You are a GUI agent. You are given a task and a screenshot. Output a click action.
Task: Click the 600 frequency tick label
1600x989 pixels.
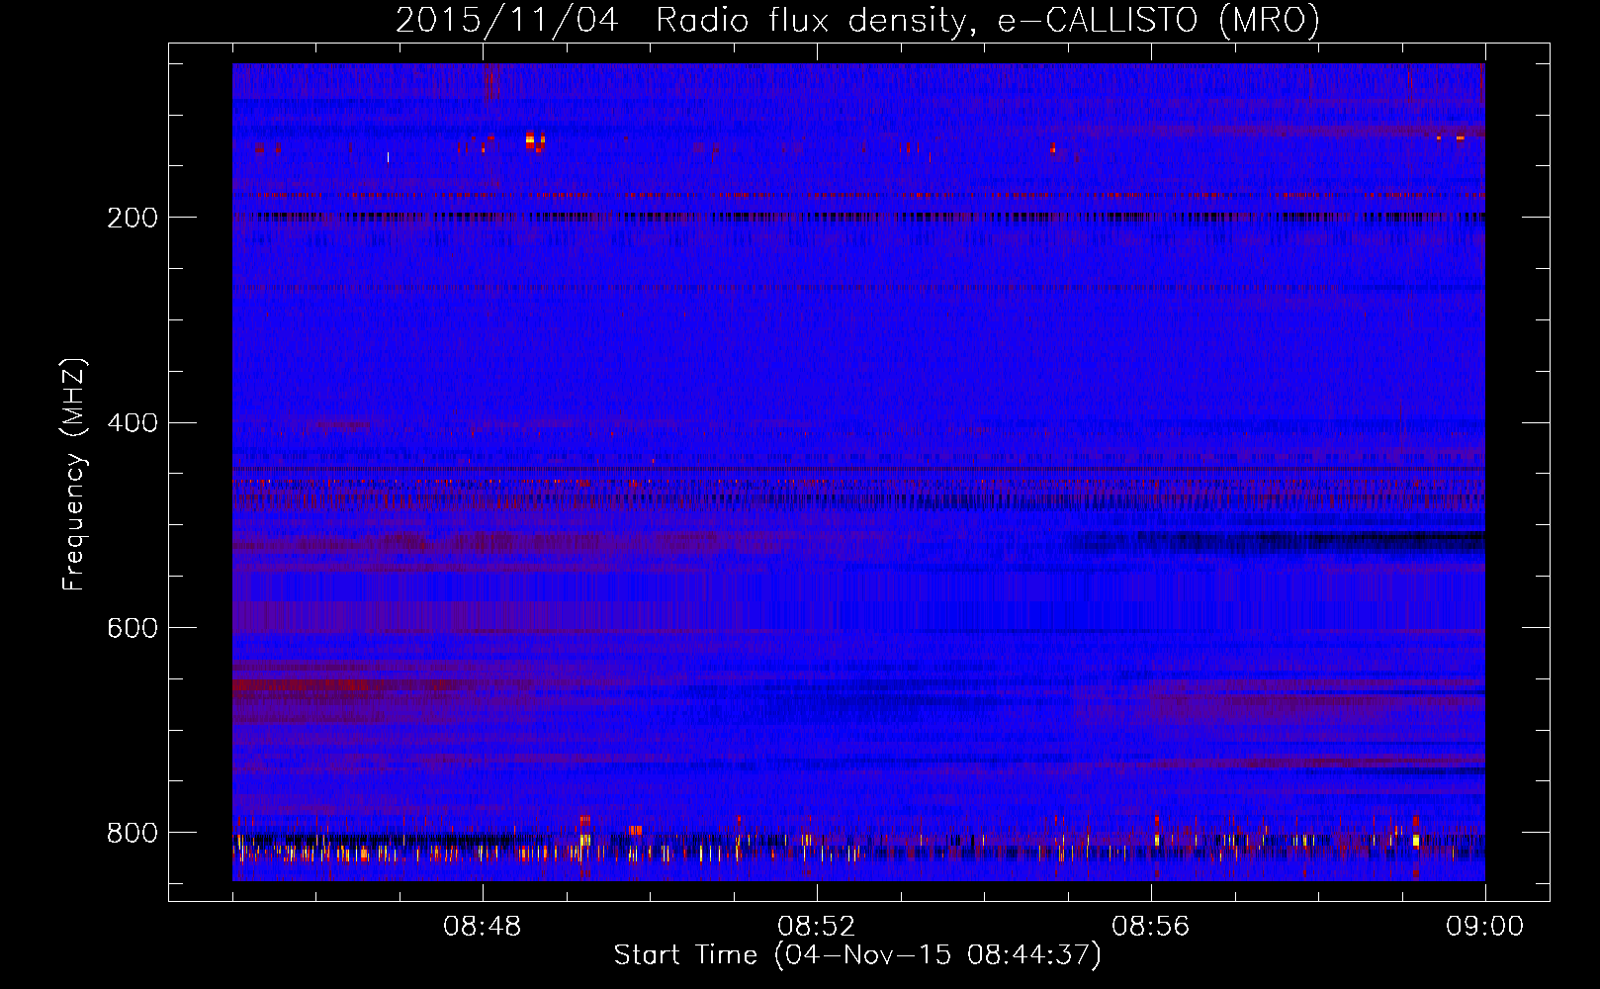[133, 628]
